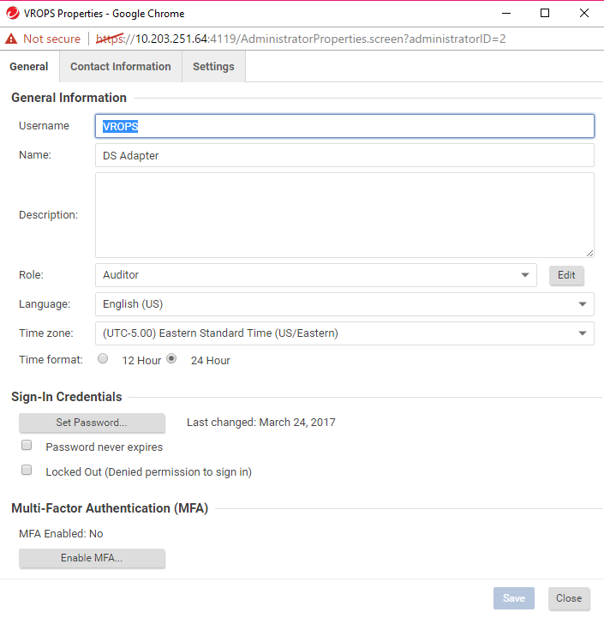
Task: Choose the 24 Hour radio button
Action: tap(171, 359)
